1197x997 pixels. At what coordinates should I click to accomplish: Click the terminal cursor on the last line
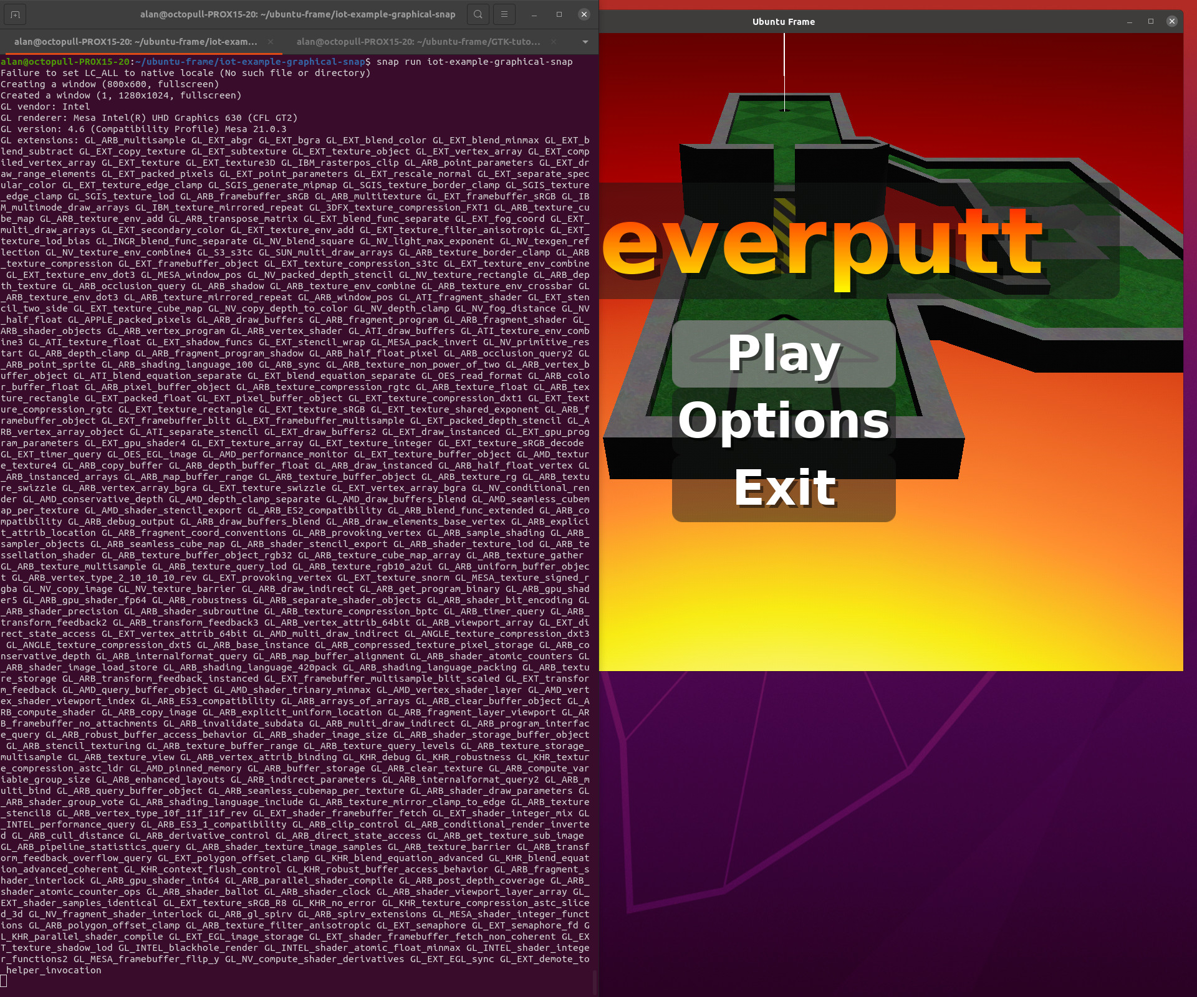click(x=4, y=981)
